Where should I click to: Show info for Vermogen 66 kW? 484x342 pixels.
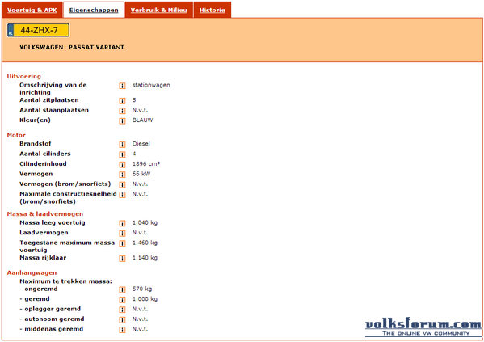point(122,175)
